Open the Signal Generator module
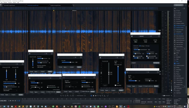The image size is (189, 108). pyautogui.click(x=180, y=78)
